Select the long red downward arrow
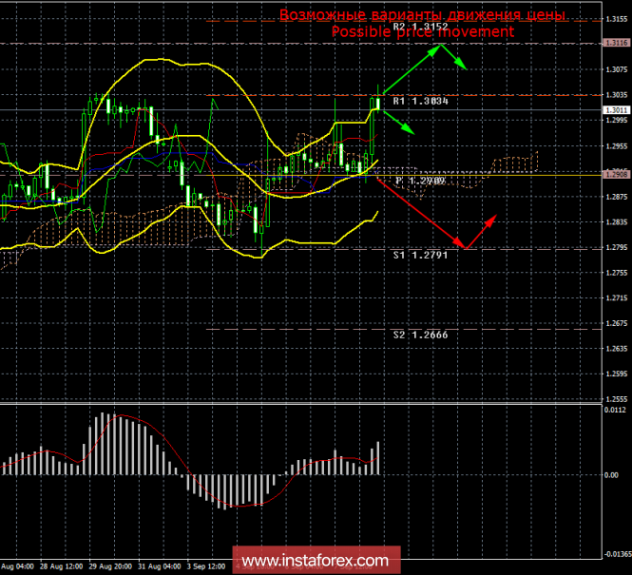 pos(421,214)
